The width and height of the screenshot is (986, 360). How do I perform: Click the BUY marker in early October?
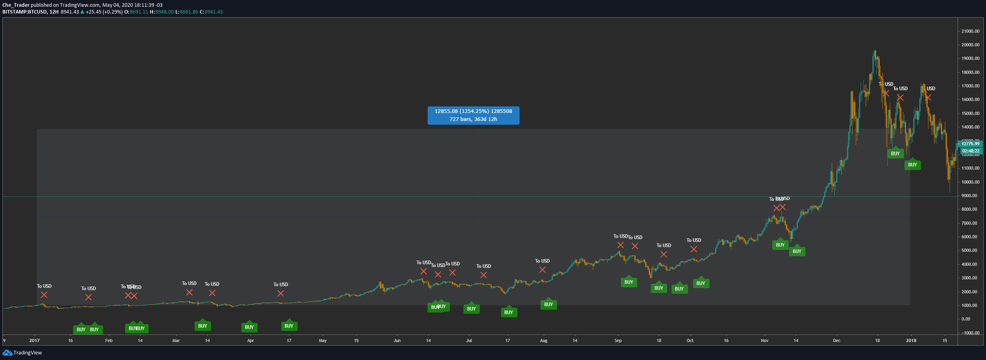(x=701, y=283)
